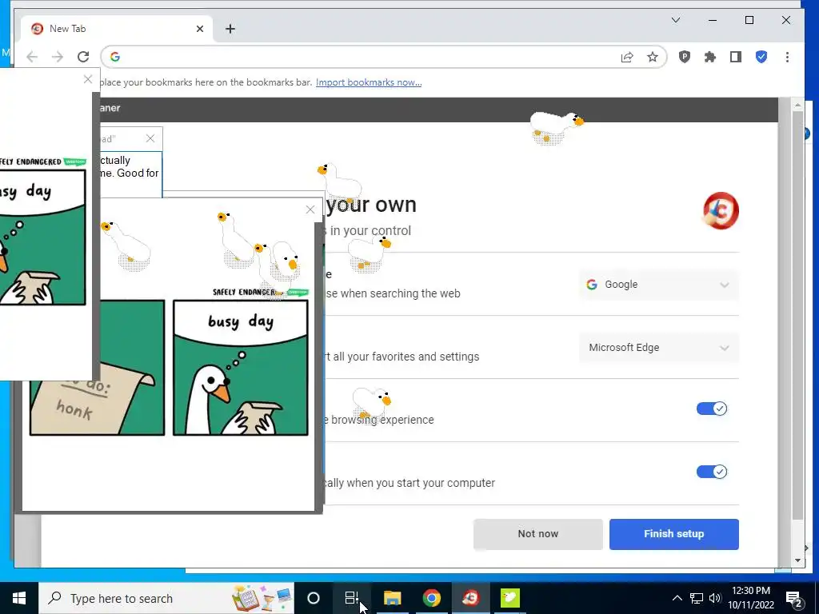Share this page icon in address bar

pos(627,57)
